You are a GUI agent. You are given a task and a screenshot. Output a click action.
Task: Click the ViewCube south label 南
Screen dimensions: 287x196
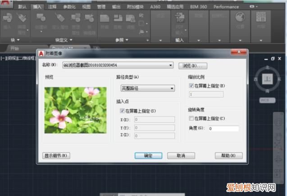pyautogui.click(x=268, y=91)
